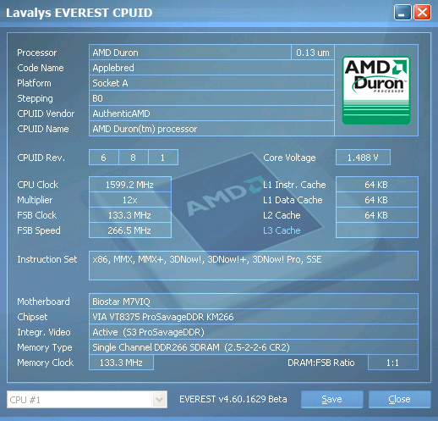Click the Close button at bottom
Image resolution: width=438 pixels, height=421 pixels.
(399, 399)
